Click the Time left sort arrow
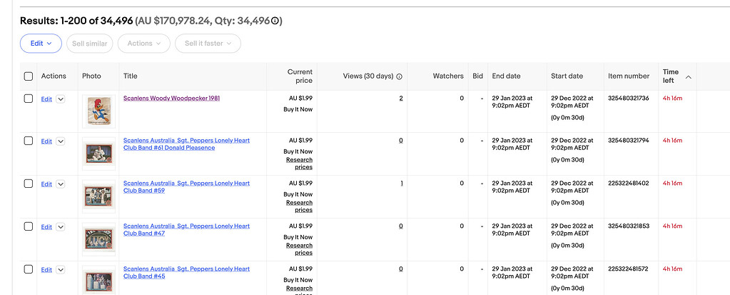 click(688, 76)
